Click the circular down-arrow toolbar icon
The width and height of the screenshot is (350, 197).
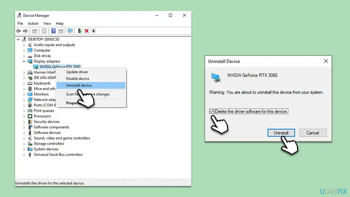pos(93,31)
